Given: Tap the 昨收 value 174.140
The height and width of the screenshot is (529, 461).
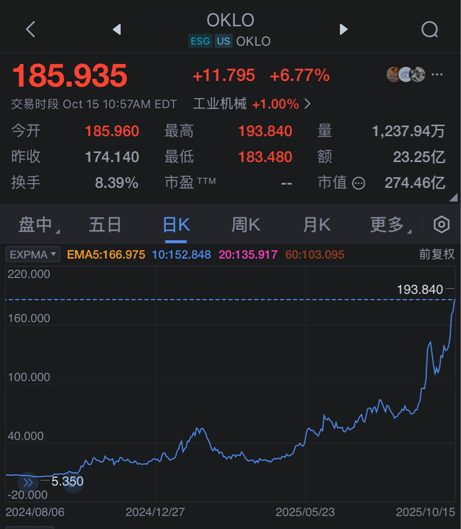Looking at the screenshot, I should 112,157.
